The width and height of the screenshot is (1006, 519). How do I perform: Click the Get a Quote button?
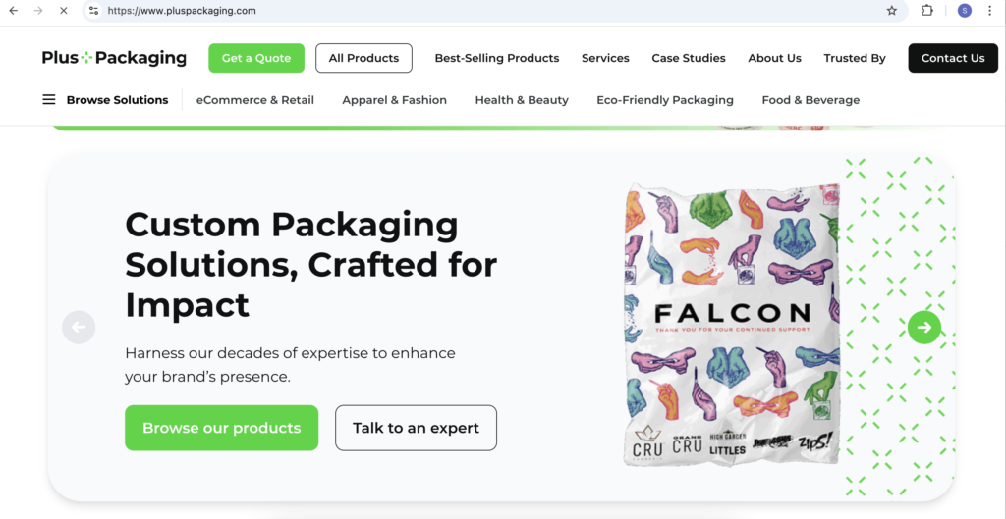[256, 58]
